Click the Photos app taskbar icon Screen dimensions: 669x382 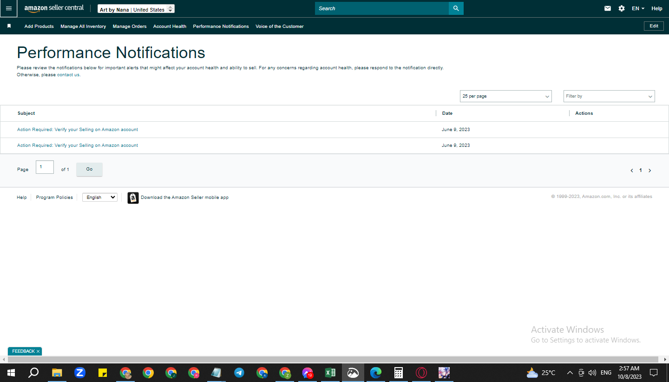coord(353,373)
